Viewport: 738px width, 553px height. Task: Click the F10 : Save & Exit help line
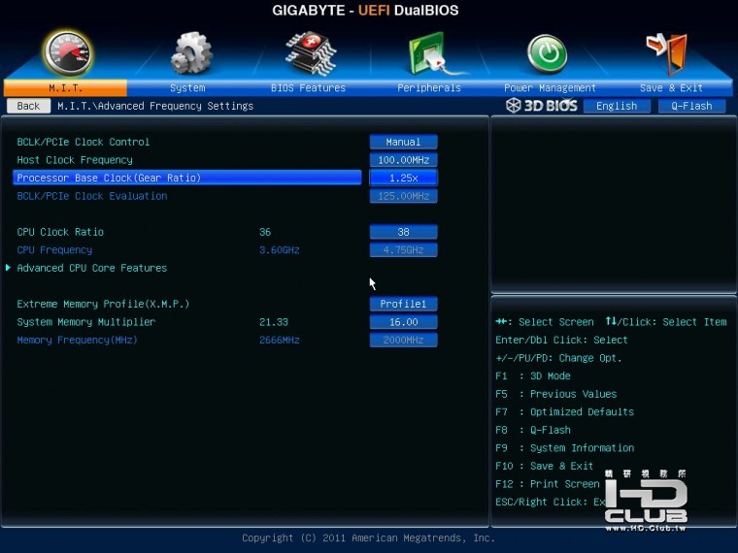point(544,466)
